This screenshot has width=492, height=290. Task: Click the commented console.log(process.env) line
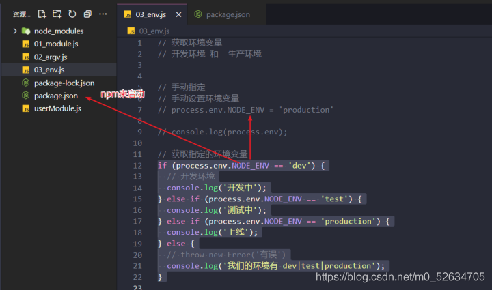223,132
